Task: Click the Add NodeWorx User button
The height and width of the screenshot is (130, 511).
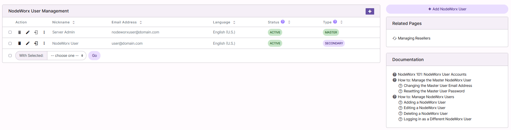Action: pyautogui.click(x=447, y=9)
